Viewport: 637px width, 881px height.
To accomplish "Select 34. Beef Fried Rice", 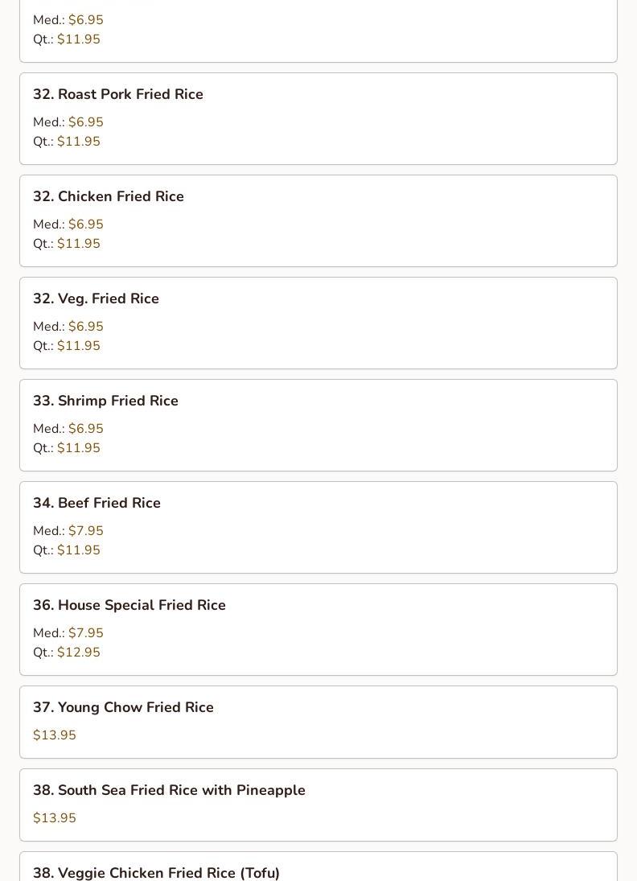I will [318, 528].
